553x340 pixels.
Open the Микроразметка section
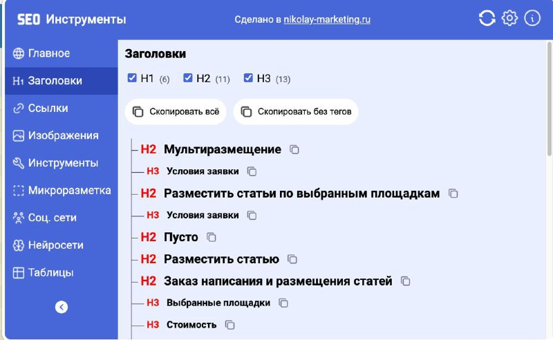point(62,191)
